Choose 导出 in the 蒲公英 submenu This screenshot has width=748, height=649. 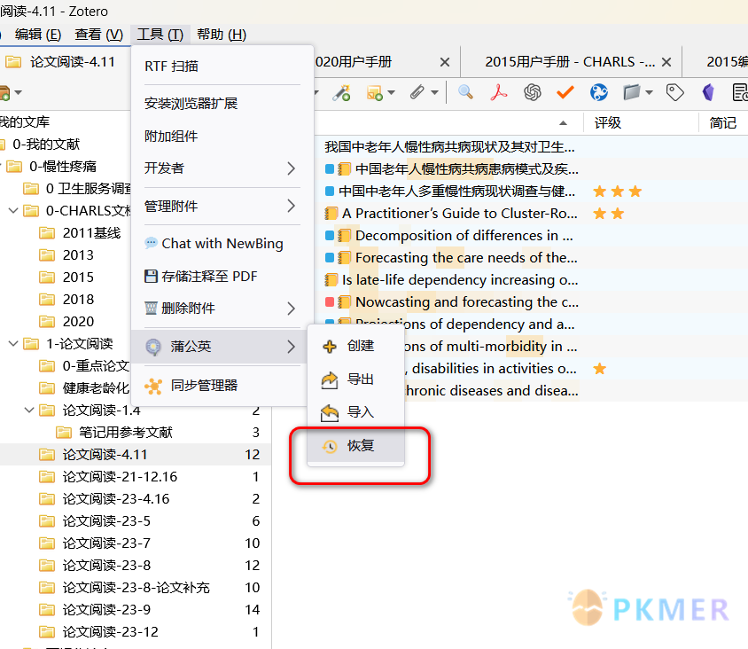click(356, 379)
